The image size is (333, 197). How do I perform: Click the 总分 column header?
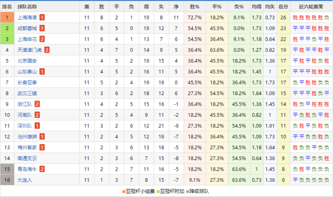(284, 6)
